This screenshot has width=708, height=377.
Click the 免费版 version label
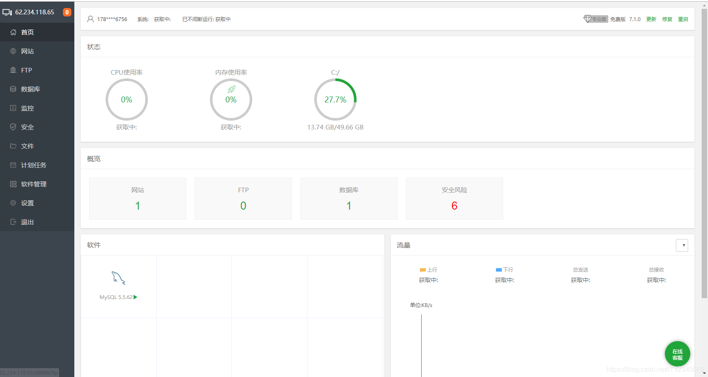pos(618,19)
